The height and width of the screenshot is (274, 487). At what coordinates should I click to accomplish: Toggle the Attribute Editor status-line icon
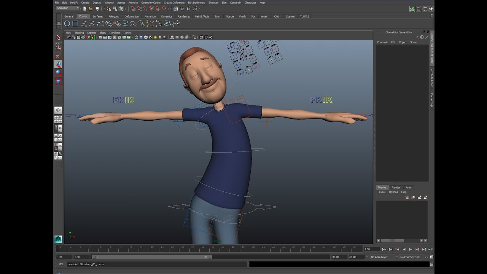click(418, 9)
